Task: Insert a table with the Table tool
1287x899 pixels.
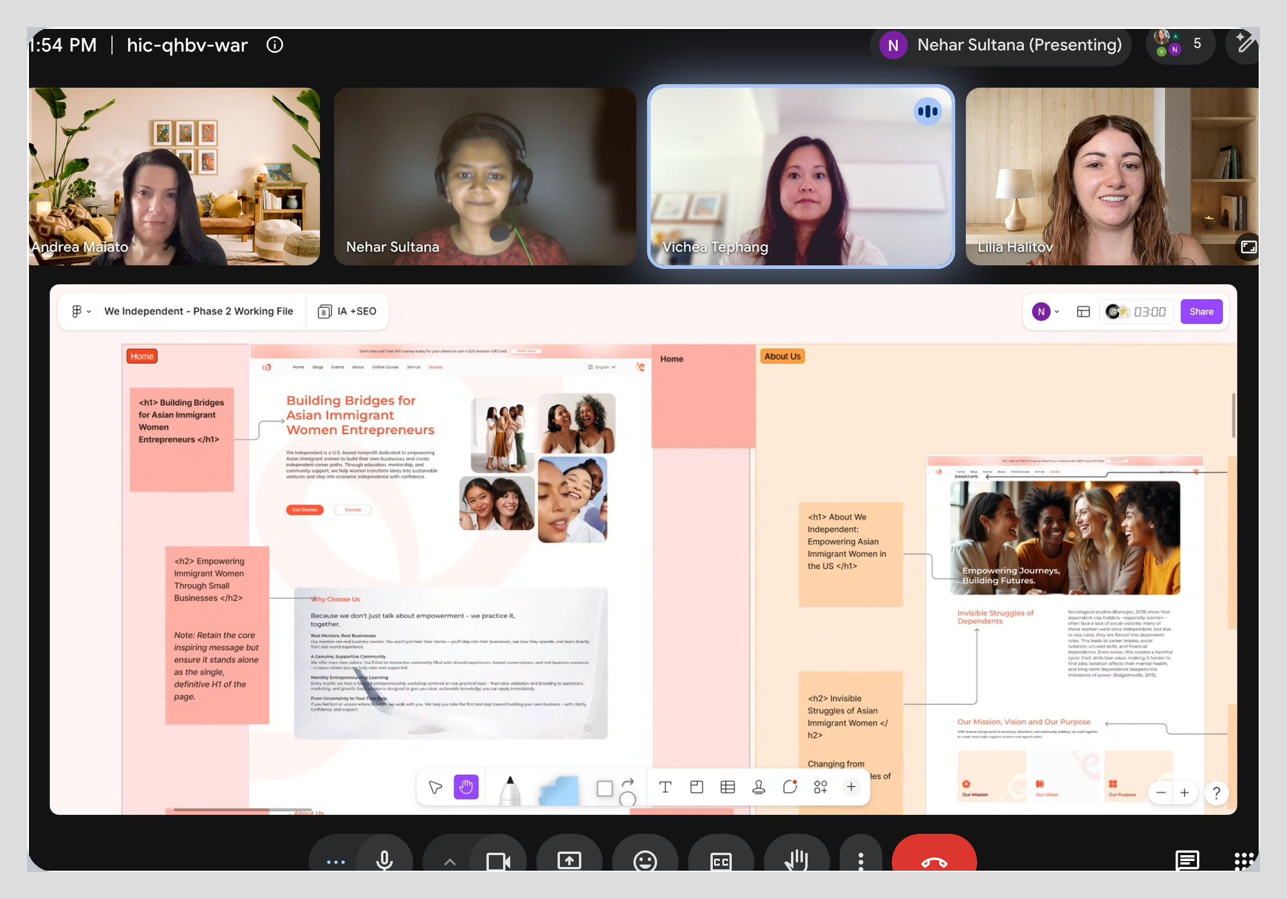Action: coord(728,787)
